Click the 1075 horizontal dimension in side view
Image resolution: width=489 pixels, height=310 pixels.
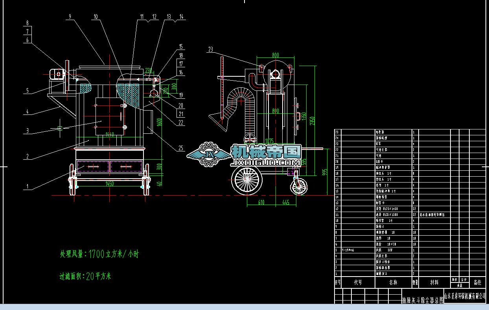point(269,141)
